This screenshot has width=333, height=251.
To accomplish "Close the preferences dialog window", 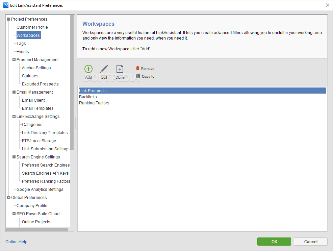I will point(328,5).
